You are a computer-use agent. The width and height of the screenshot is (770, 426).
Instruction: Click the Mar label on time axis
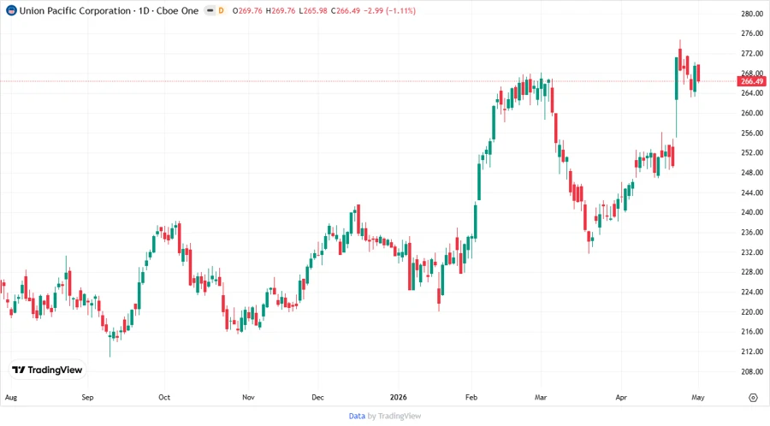point(541,398)
